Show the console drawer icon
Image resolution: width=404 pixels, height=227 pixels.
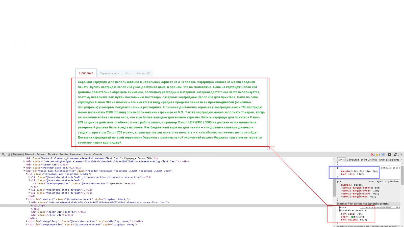point(383,155)
